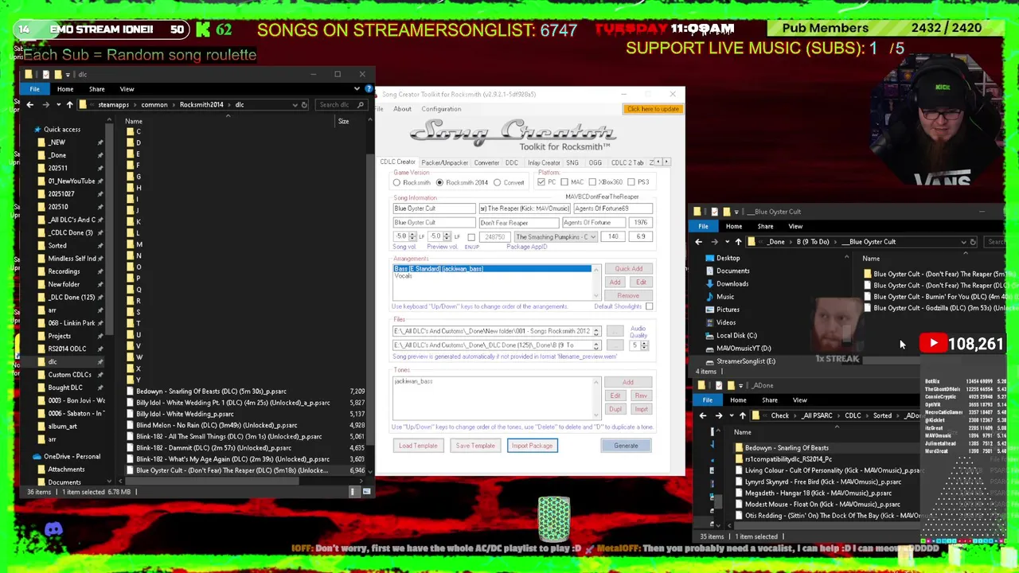Increase the Audio Quality stepper value
1019x573 pixels.
coord(644,343)
